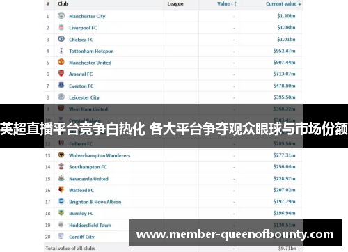The height and width of the screenshot is (252, 348).
Task: Click the $907.44m Manchester United value
Action: click(285, 62)
